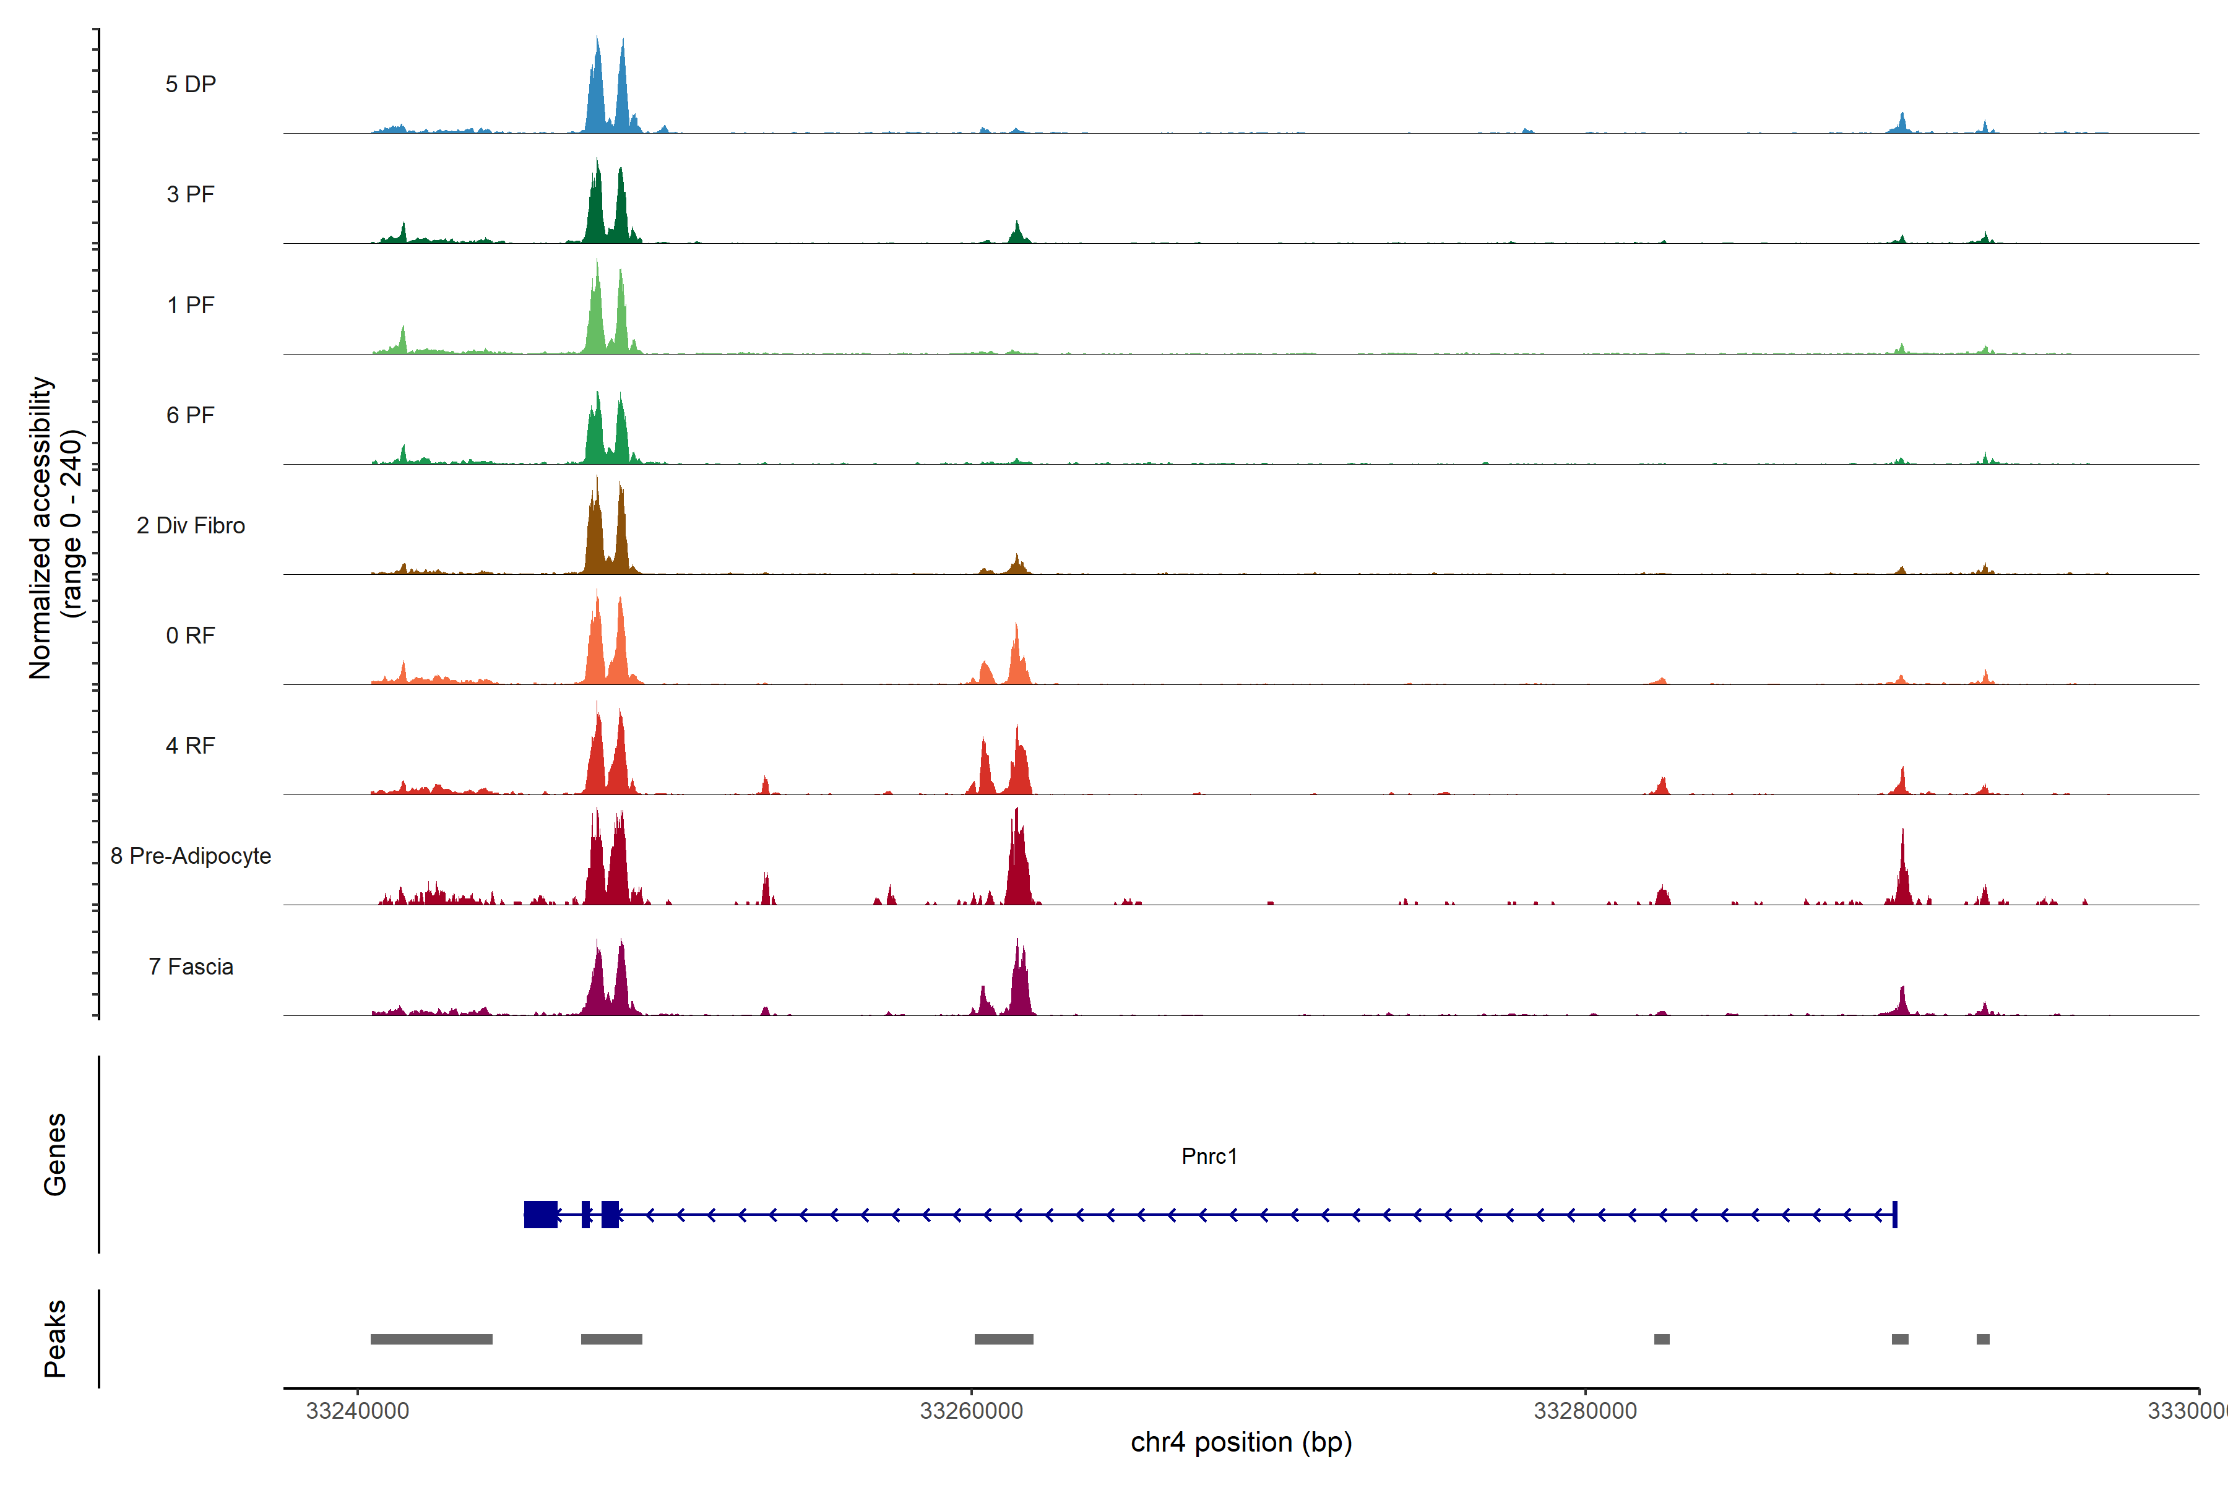Image resolution: width=2228 pixels, height=1485 pixels.
Task: Click the 0 RF track label
Action: point(191,635)
